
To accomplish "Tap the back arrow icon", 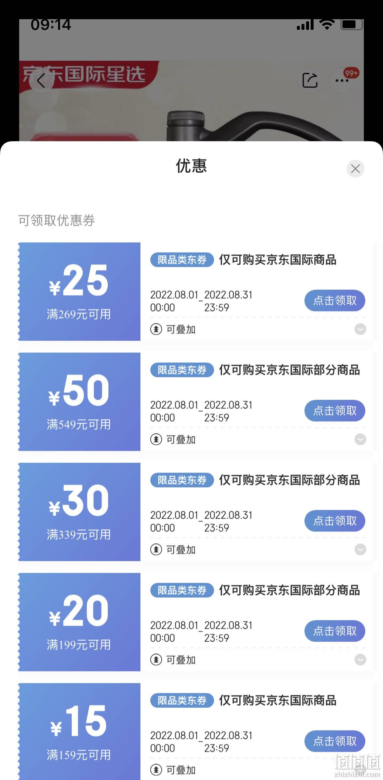I will pos(41,81).
